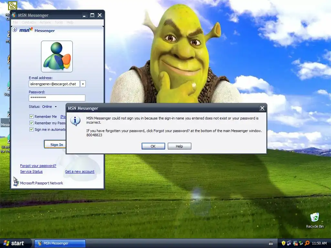The height and width of the screenshot is (248, 331).
Task: Click the green arrow tray icon
Action: tap(301, 243)
